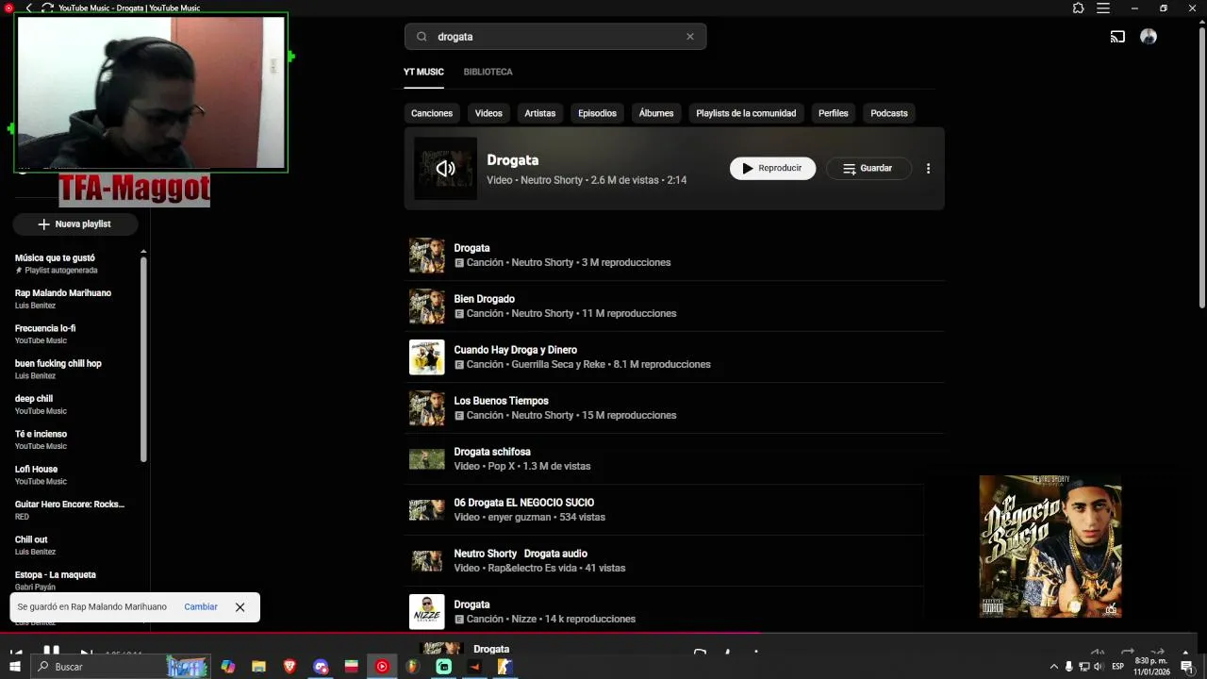Open the user account avatar
Screen dimensions: 1207x679
(x=1149, y=37)
